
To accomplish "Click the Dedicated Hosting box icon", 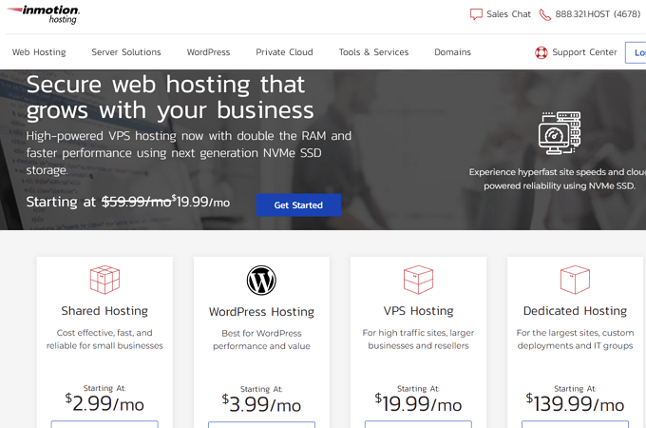I will [575, 280].
